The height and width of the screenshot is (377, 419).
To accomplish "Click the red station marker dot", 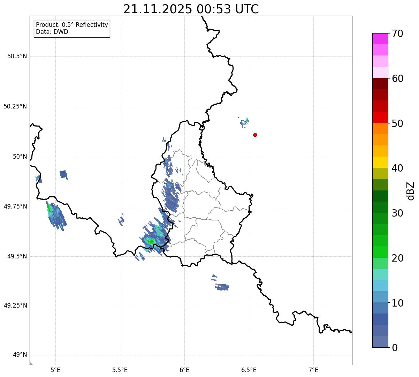I will click(255, 135).
